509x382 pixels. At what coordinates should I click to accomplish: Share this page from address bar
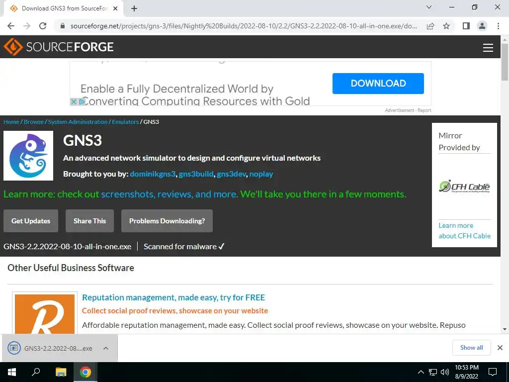click(x=430, y=26)
